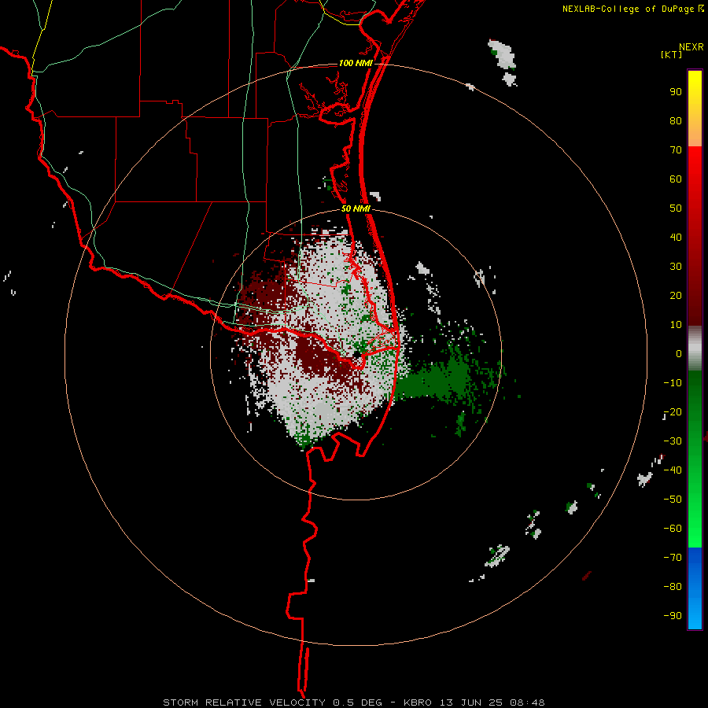Click the -50 value on the velocity scale
Image resolution: width=708 pixels, height=708 pixels.
673,500
